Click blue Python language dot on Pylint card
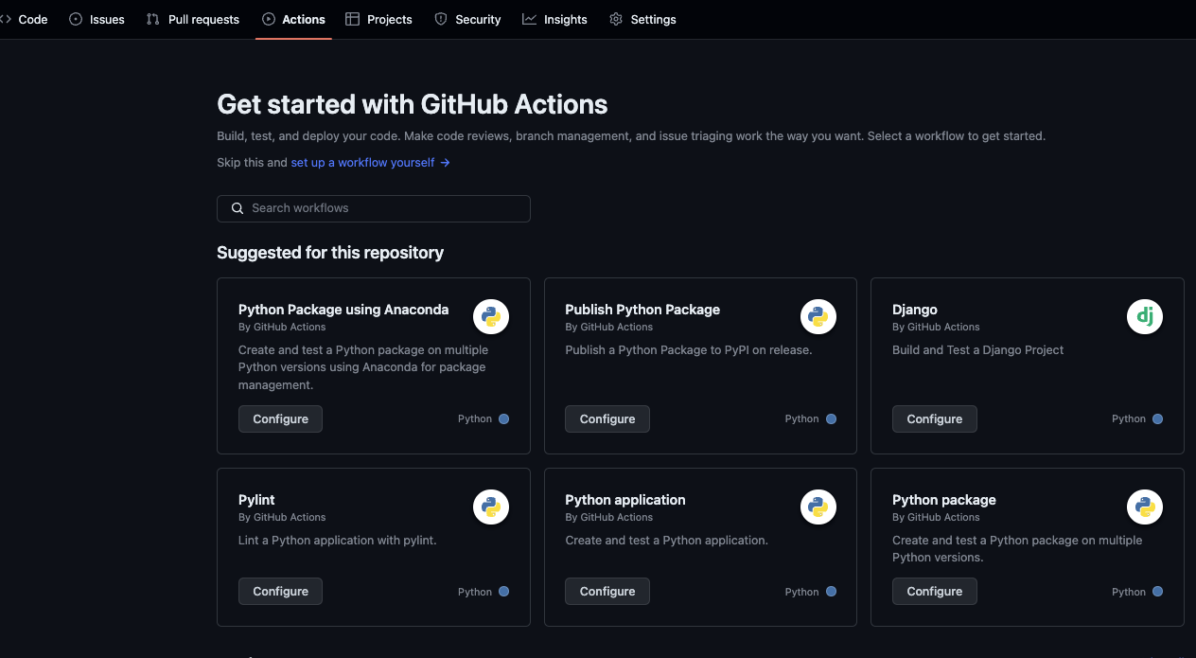Image resolution: width=1196 pixels, height=658 pixels. coord(503,592)
